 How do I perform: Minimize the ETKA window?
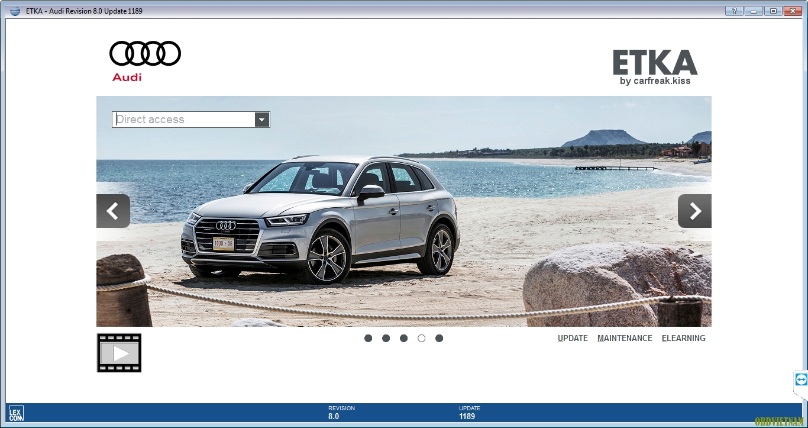point(754,11)
